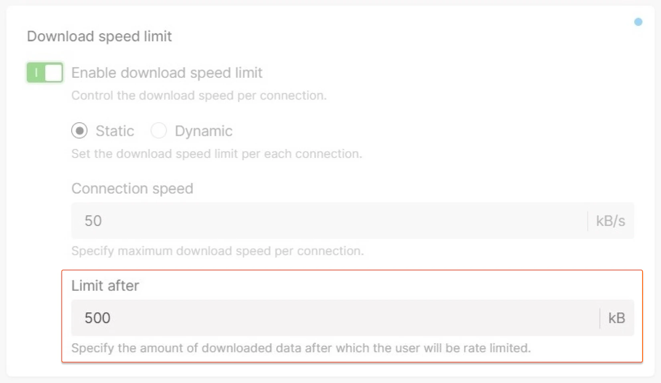The width and height of the screenshot is (661, 383).
Task: Click the rate limited description text
Action: point(301,348)
